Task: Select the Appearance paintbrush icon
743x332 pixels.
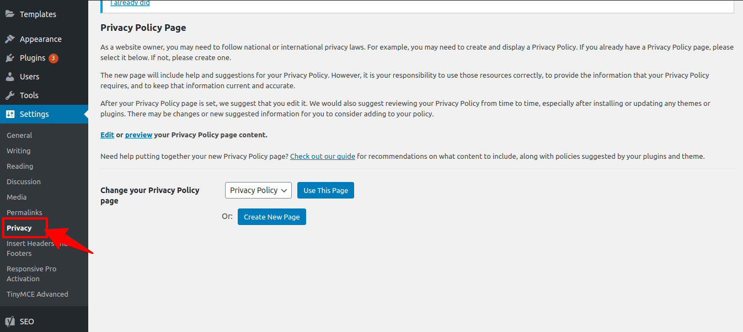Action: pos(10,39)
